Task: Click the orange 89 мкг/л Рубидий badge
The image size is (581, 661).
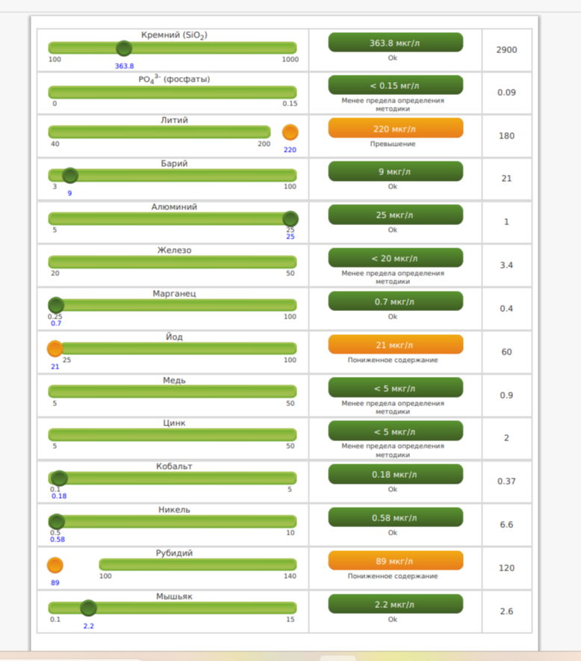Action: tap(395, 561)
